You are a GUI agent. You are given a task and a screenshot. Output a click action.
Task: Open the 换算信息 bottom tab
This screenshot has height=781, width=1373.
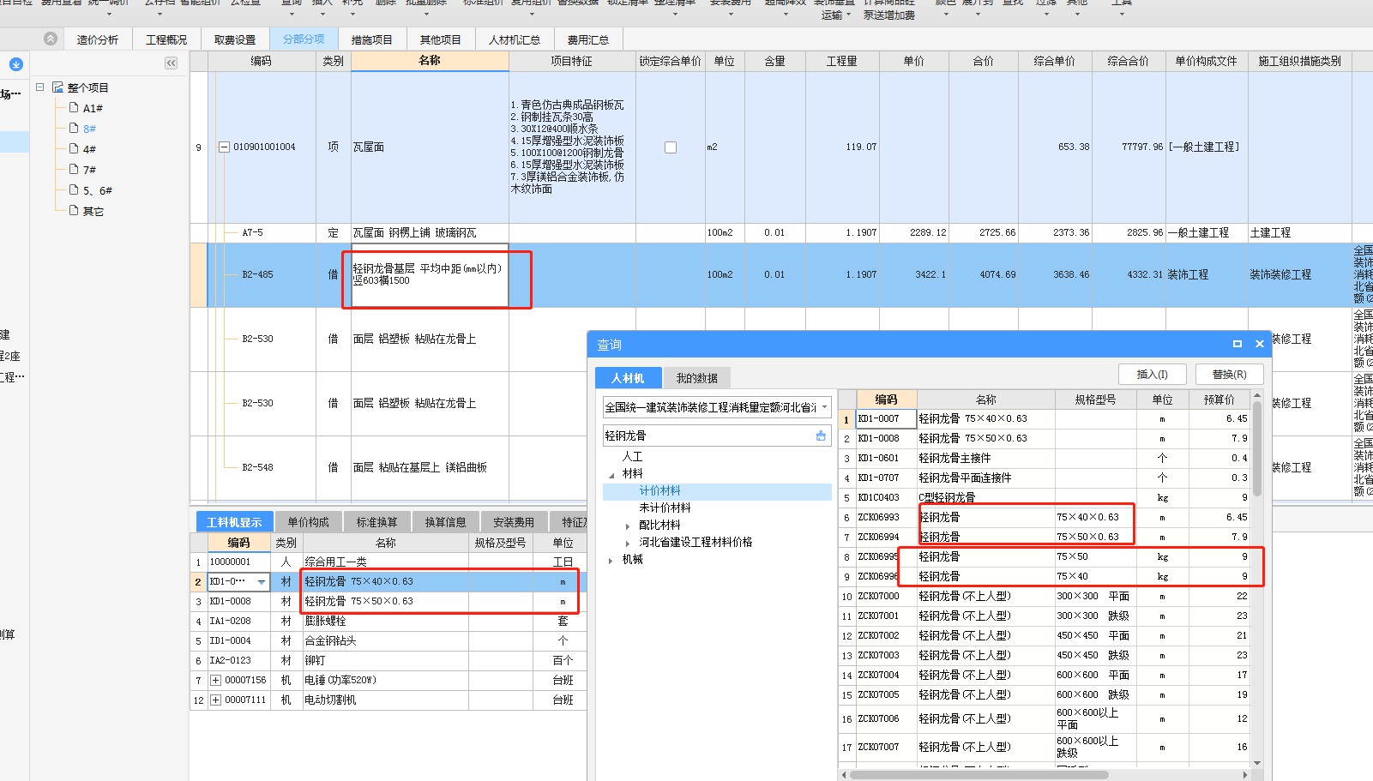(x=445, y=522)
